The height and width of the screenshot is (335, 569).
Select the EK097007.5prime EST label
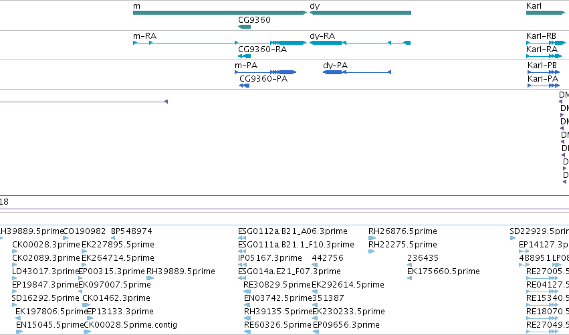pyautogui.click(x=115, y=285)
